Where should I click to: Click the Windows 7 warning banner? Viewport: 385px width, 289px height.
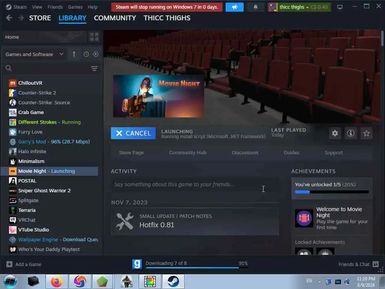(167, 7)
